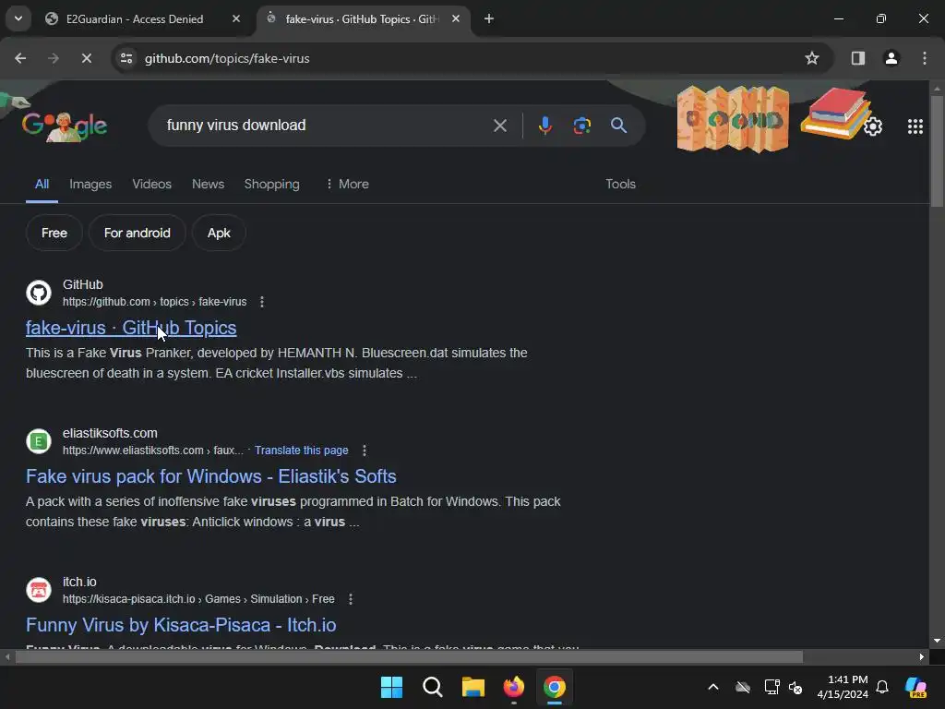Open clock showing 1:41 PM 4/15/2024

[x=843, y=687]
